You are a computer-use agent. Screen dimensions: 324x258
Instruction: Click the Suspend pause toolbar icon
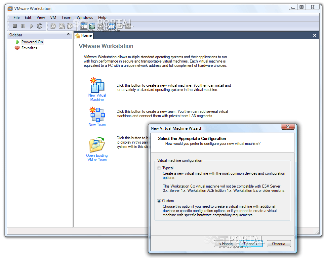[23, 26]
